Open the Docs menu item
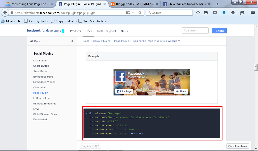258x151 pixels. click(88, 31)
